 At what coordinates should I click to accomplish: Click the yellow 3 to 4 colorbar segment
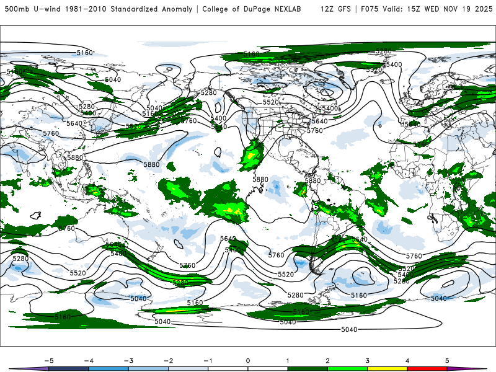[x=387, y=369]
